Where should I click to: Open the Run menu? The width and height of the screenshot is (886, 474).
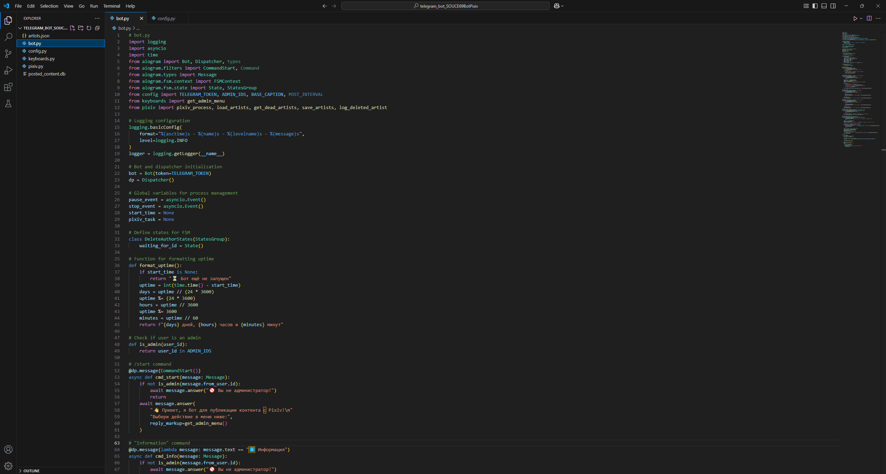coord(94,6)
